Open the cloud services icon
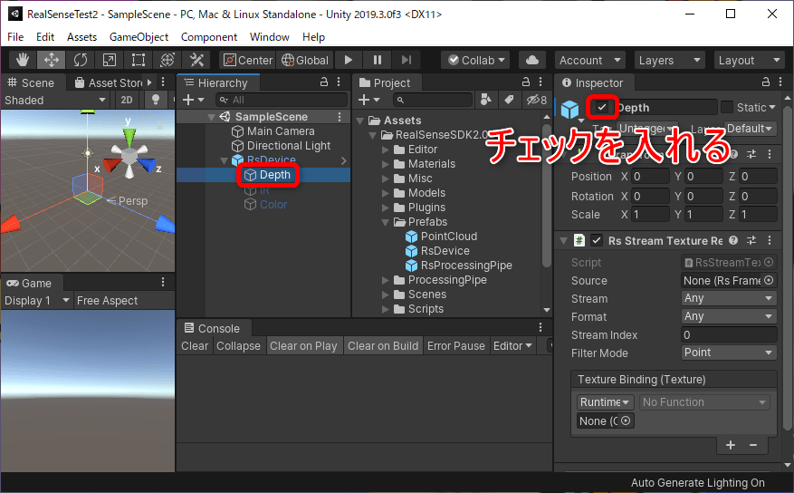 (x=531, y=61)
